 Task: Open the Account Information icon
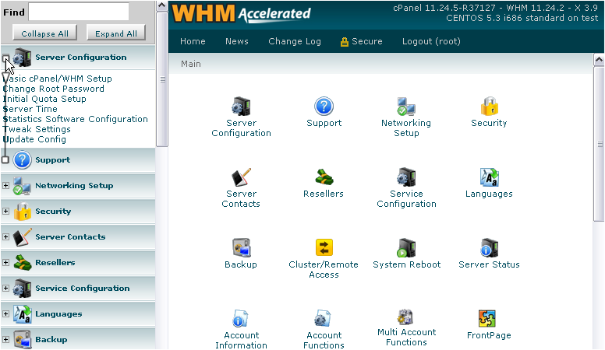point(241,319)
